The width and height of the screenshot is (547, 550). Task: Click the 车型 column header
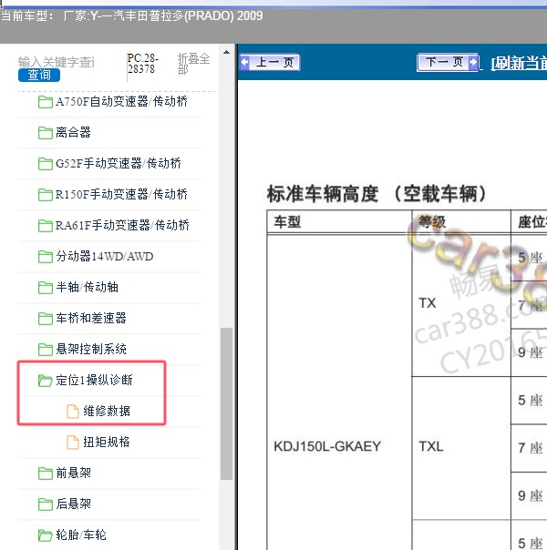(x=339, y=222)
